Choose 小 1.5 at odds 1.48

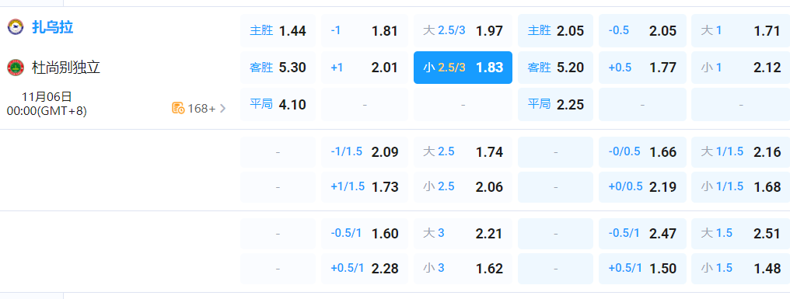click(x=740, y=269)
